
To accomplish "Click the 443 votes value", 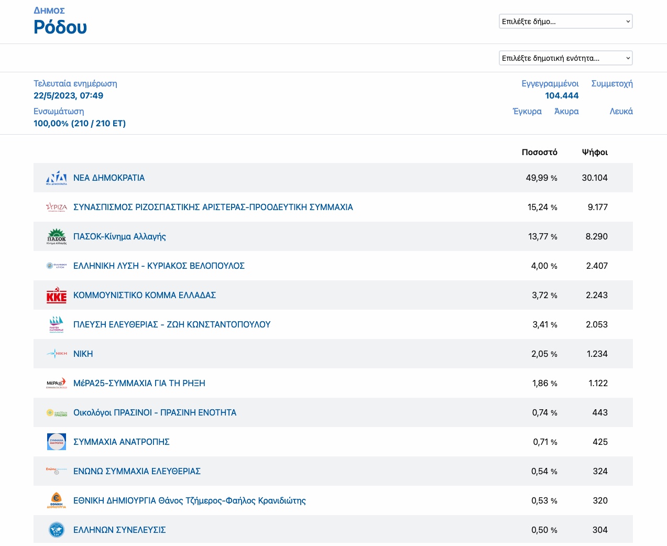I will (x=600, y=412).
